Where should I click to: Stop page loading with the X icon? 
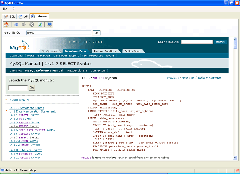[32, 25]
